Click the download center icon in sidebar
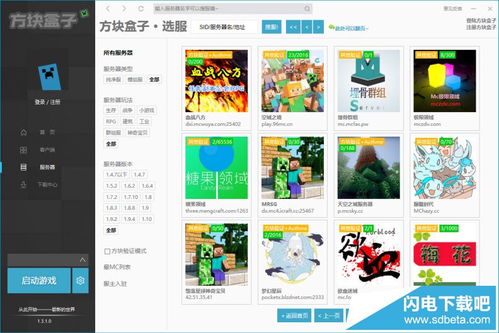This screenshot has height=333, width=499. click(x=23, y=184)
